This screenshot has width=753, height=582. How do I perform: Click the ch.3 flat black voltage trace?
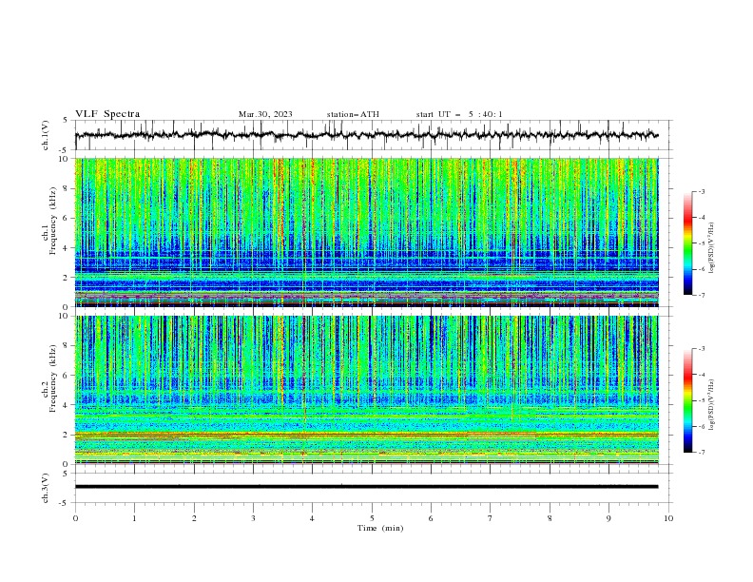[366, 487]
